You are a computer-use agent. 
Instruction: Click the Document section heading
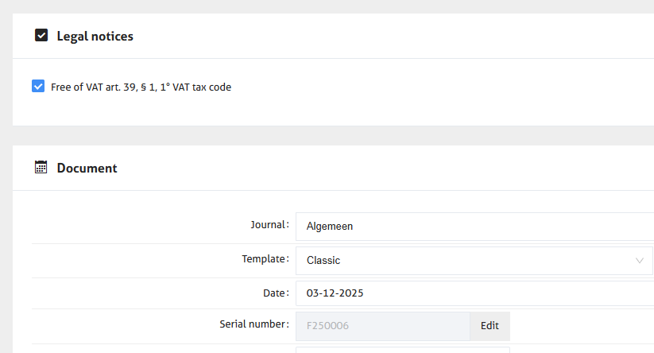[x=87, y=169]
